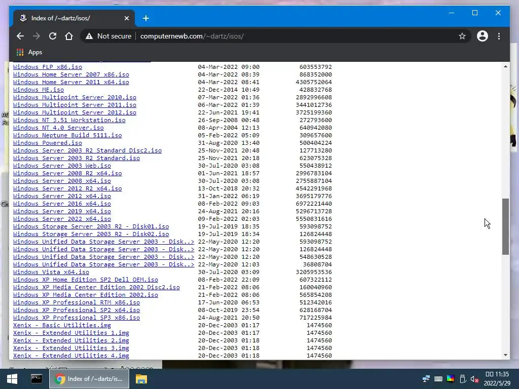519x389 pixels.
Task: Open Xenix - Extended Utilities 3.img
Action: [x=71, y=348]
